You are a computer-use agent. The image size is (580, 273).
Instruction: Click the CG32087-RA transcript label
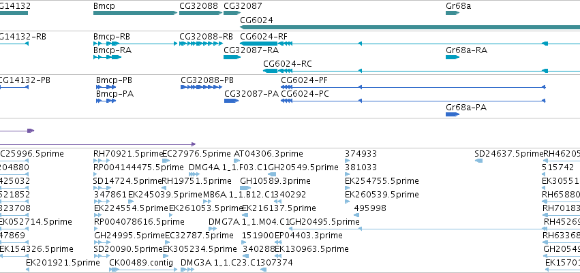(x=251, y=50)
